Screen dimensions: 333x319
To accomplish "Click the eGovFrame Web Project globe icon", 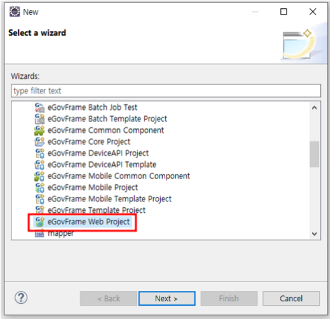I will pos(39,222).
